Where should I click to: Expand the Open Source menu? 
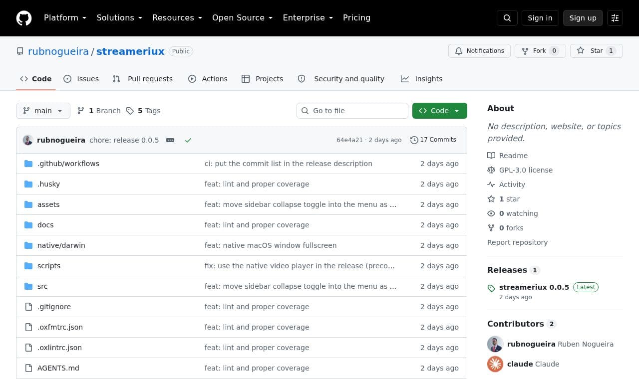243,18
